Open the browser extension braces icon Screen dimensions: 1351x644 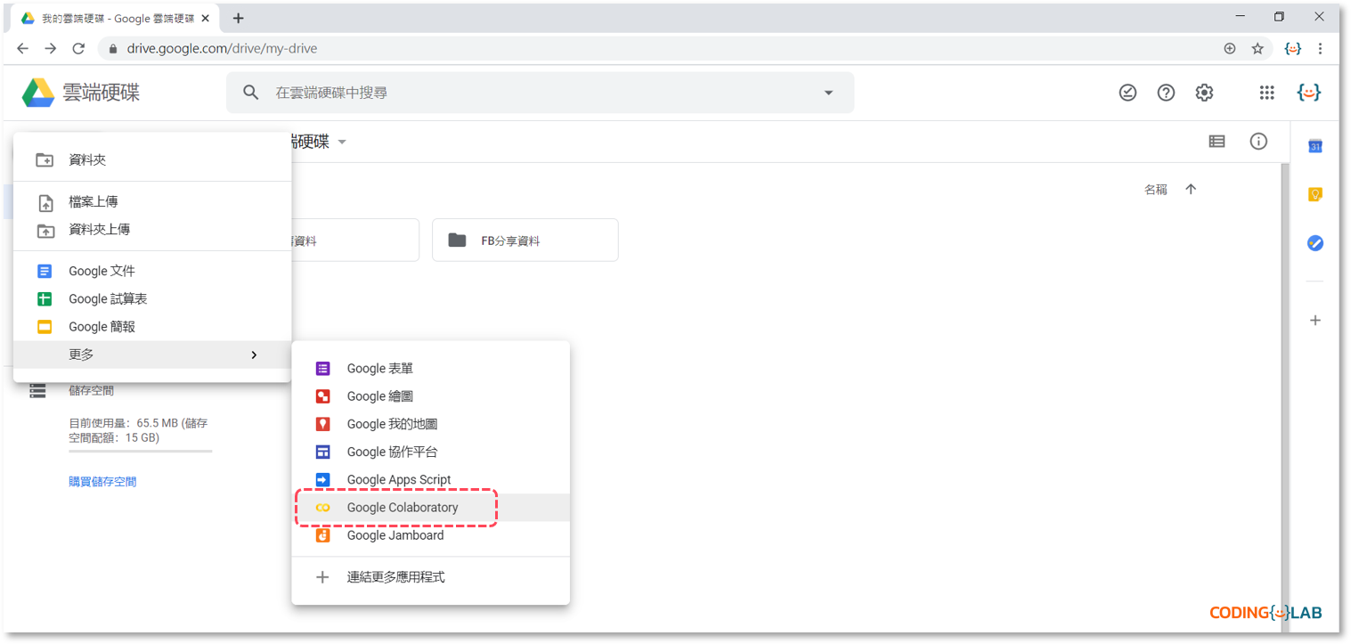click(1292, 49)
